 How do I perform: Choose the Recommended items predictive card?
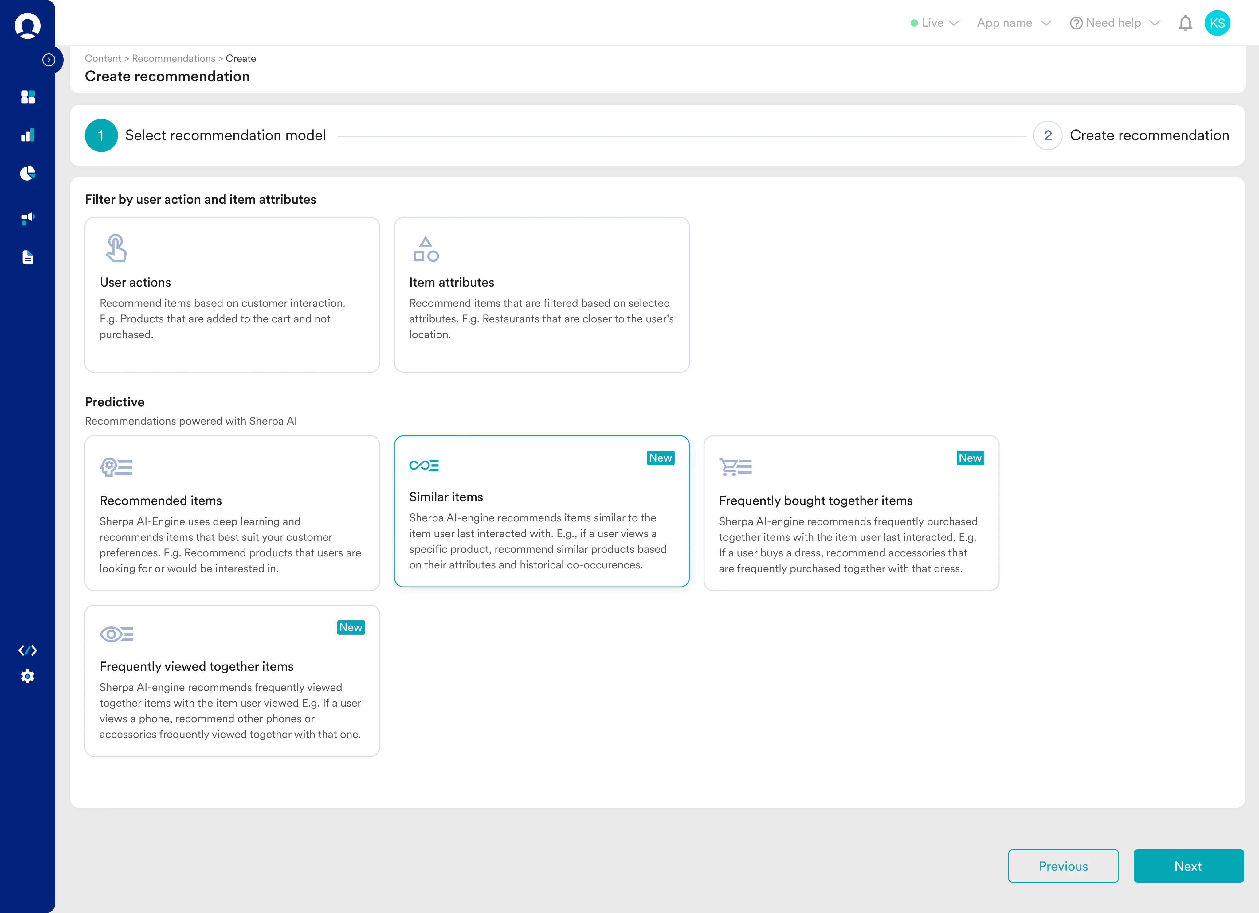(x=232, y=513)
